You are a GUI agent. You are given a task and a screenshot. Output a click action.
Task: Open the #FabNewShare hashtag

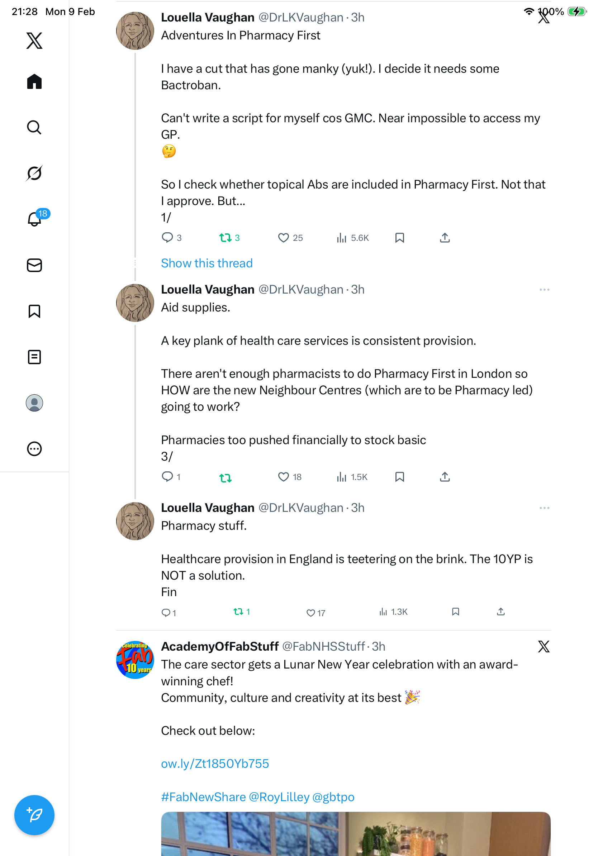coord(203,797)
